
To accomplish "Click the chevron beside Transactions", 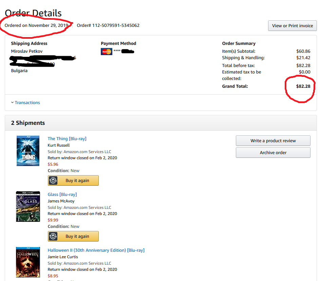I will (x=12, y=103).
